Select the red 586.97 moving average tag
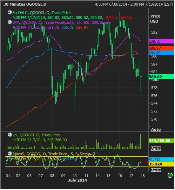The width and height of the screenshot is (175, 190). pyautogui.click(x=161, y=48)
